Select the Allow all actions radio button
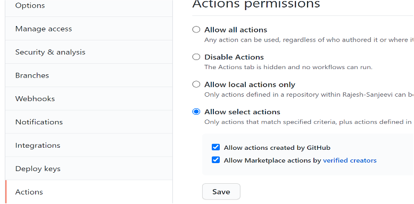Screen dimensions: 414x204 pos(196,30)
